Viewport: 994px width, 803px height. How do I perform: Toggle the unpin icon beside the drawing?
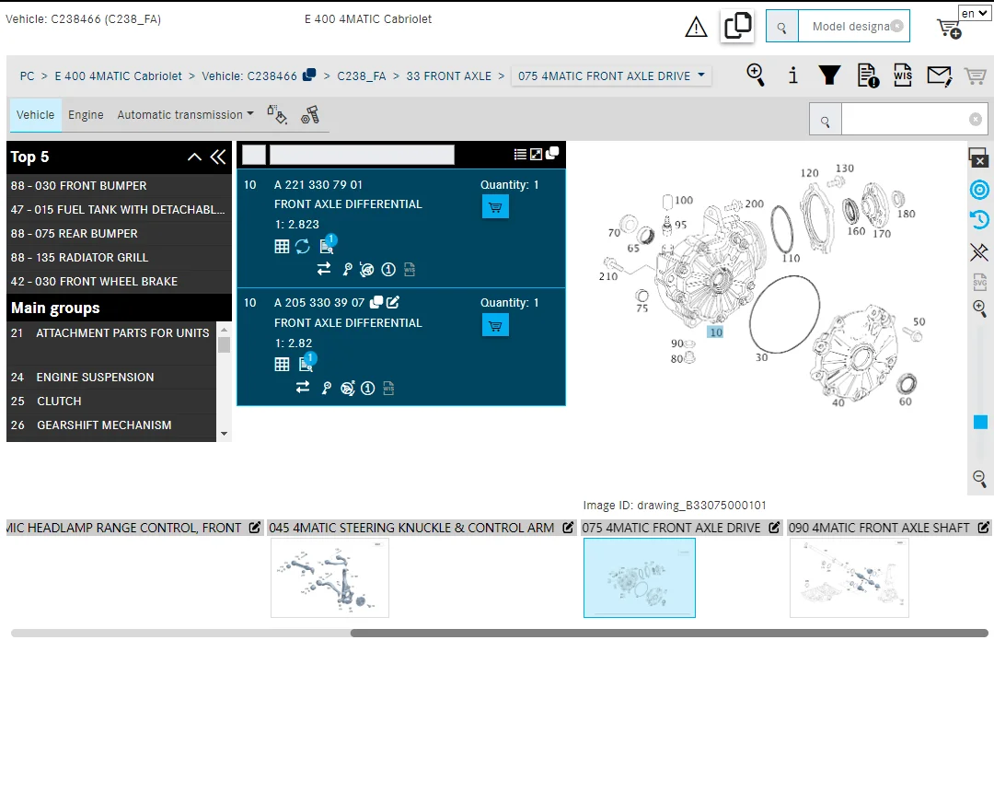coord(979,251)
